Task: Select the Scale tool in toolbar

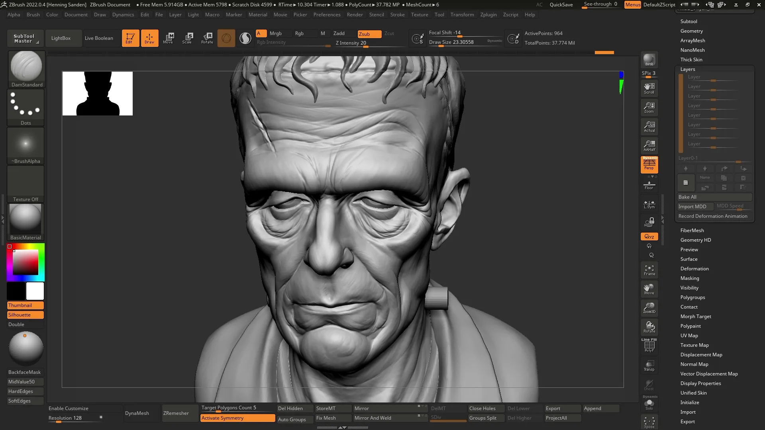Action: pos(188,38)
